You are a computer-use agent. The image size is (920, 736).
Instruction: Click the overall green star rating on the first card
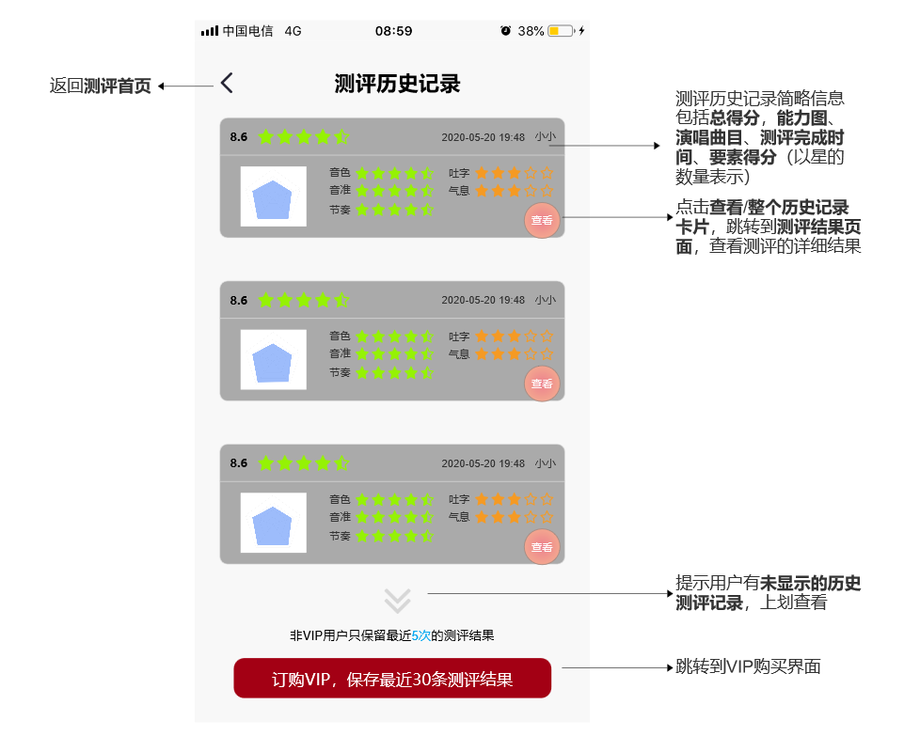click(304, 137)
